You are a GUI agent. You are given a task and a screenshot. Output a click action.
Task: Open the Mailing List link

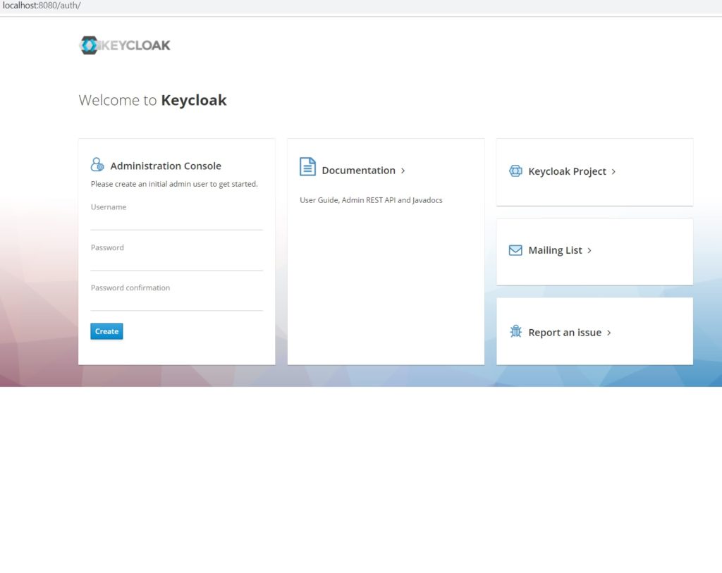pyautogui.click(x=556, y=250)
